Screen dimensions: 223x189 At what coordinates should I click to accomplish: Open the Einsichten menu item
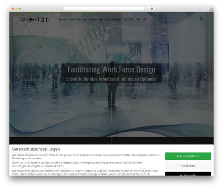point(95,19)
